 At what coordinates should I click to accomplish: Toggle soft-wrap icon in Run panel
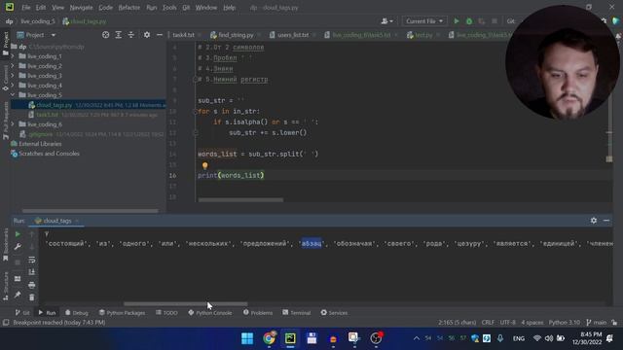[x=32, y=260]
